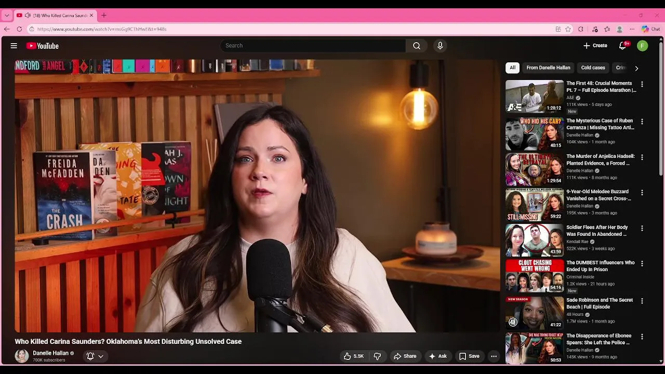Image resolution: width=665 pixels, height=374 pixels.
Task: Refresh the page
Action: point(20,29)
